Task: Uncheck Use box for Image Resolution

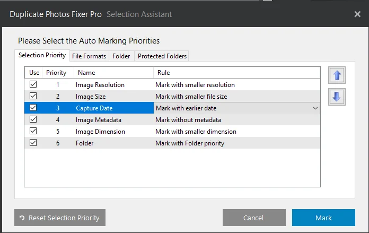Action: [x=33, y=84]
